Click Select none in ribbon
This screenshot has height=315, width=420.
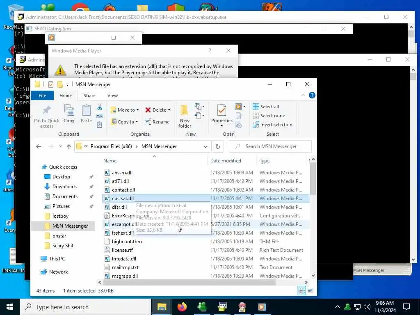tap(269, 116)
